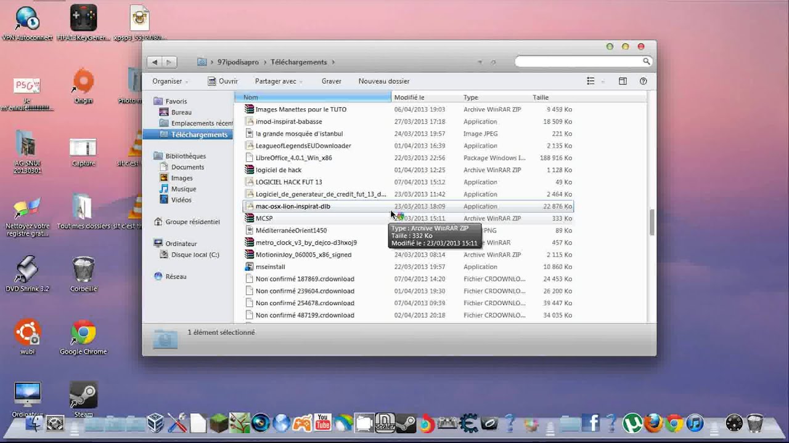Open VPN Autoconnect desktop icon

pyautogui.click(x=27, y=23)
